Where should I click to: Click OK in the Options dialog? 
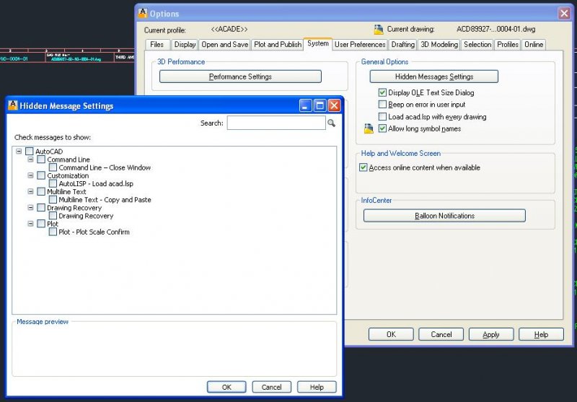(x=391, y=334)
